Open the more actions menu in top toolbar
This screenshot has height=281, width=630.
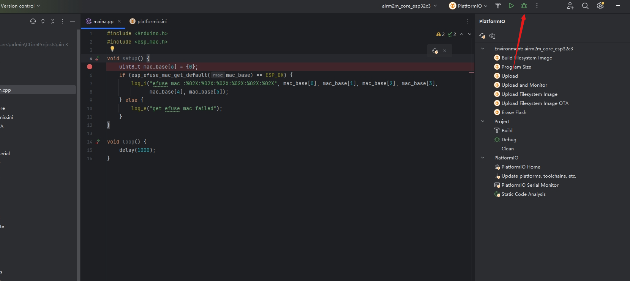point(537,6)
